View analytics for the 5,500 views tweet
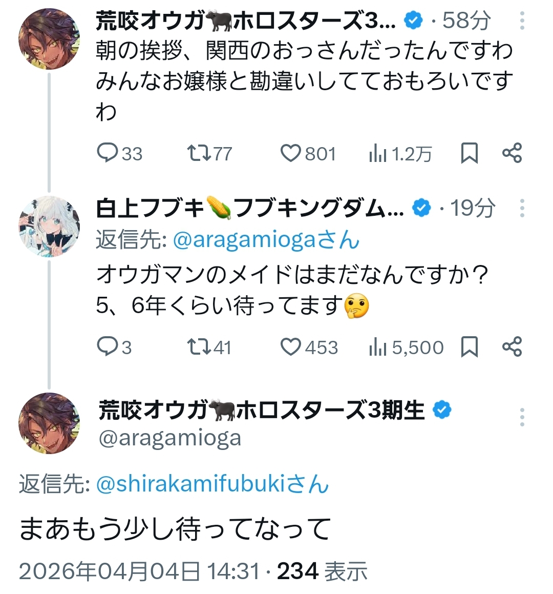Image resolution: width=553 pixels, height=594 pixels. click(378, 347)
